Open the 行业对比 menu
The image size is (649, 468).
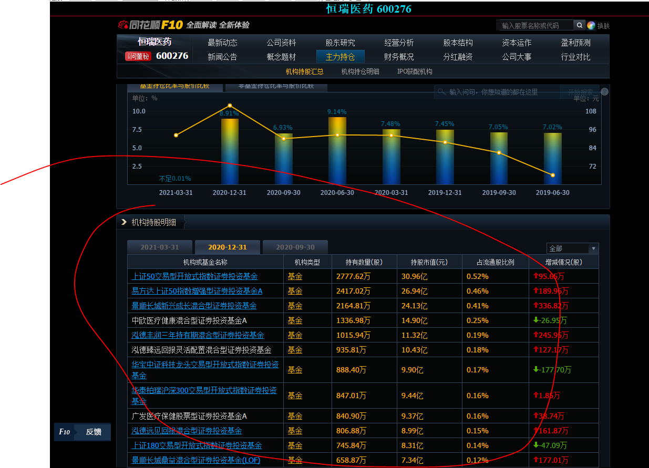(575, 57)
